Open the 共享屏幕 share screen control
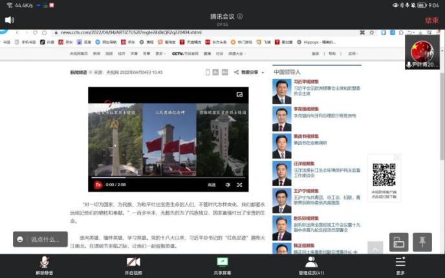 click(x=222, y=265)
